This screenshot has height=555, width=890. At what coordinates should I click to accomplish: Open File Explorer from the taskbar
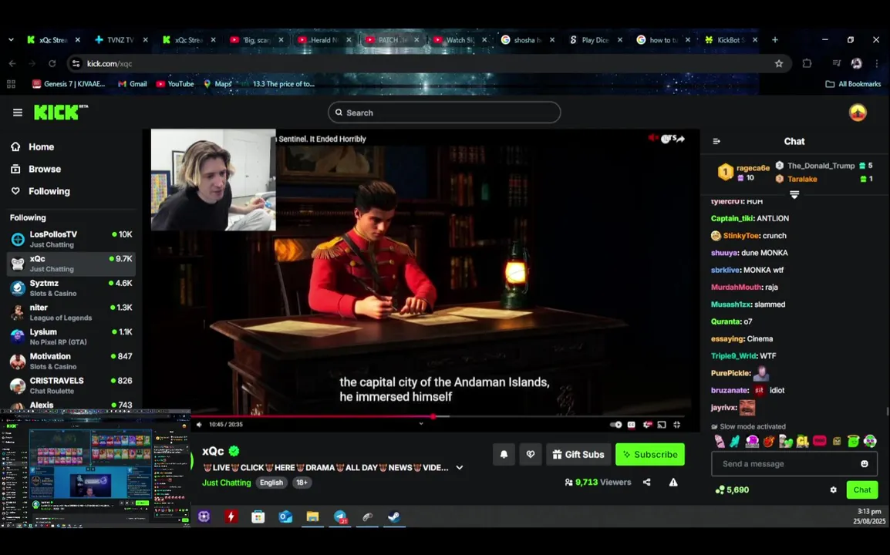coord(313,516)
